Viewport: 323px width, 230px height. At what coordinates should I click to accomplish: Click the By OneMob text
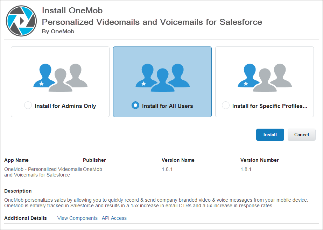coord(58,31)
